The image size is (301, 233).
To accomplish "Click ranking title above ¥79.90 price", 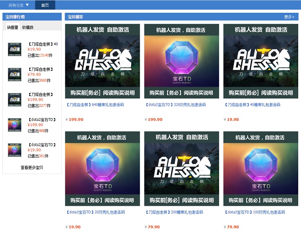I will [41, 69].
